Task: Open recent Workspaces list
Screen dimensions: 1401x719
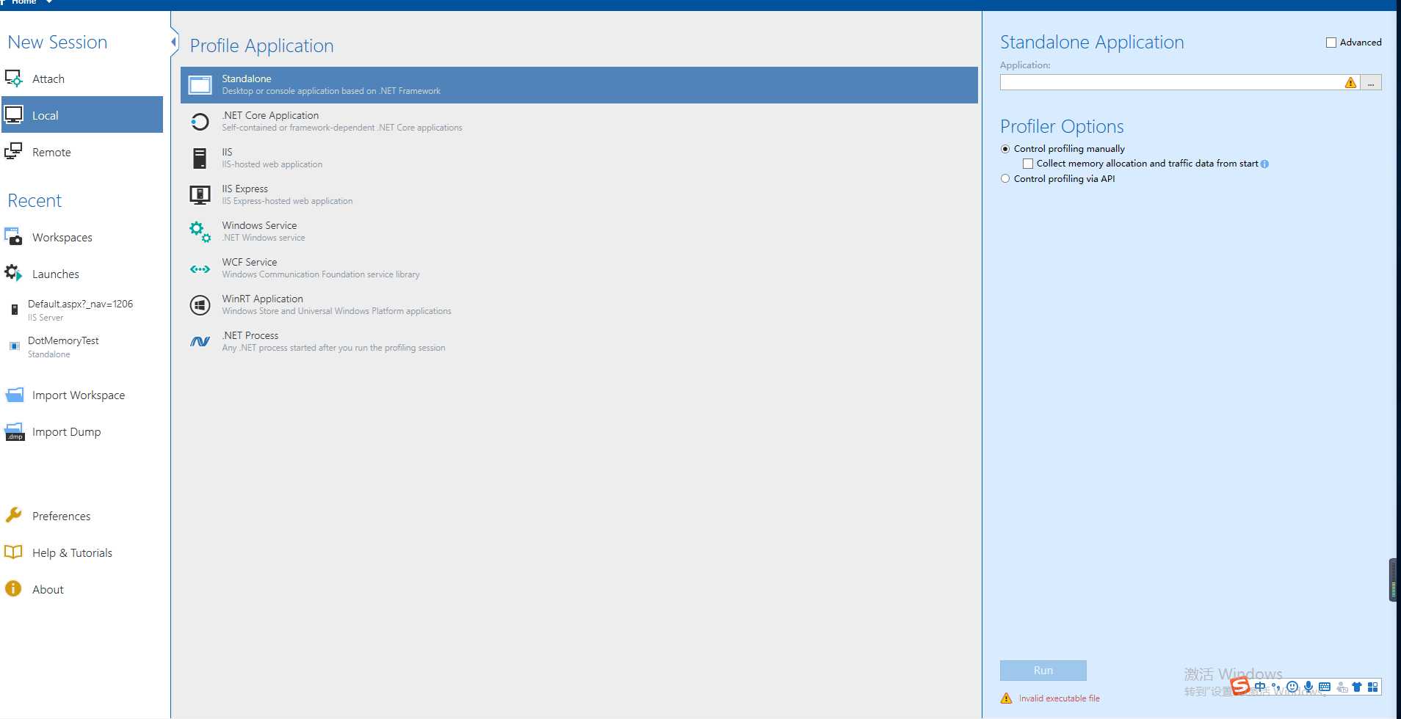Action: coord(82,237)
